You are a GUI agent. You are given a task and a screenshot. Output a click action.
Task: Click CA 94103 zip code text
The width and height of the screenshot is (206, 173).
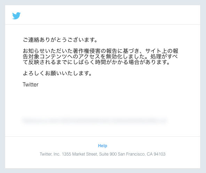(x=156, y=154)
